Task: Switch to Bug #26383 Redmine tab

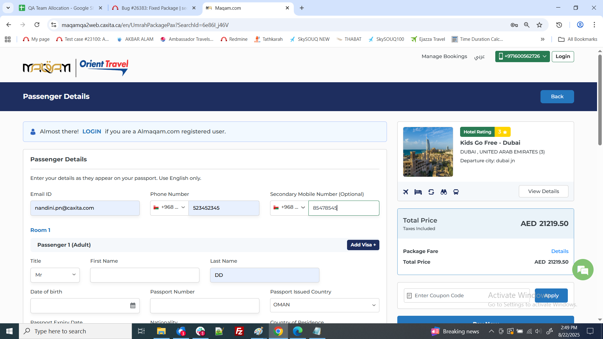Action: point(154,8)
